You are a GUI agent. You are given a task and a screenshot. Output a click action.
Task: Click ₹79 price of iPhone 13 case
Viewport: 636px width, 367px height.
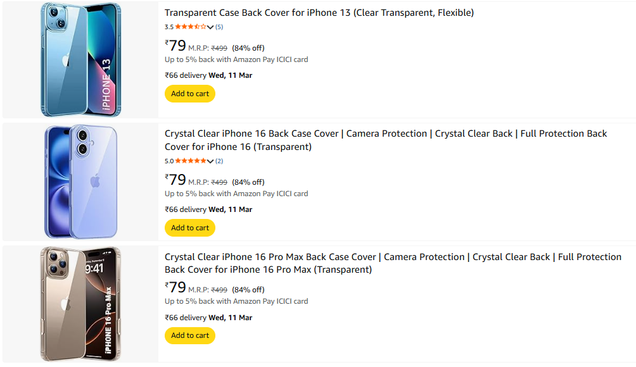coord(175,46)
